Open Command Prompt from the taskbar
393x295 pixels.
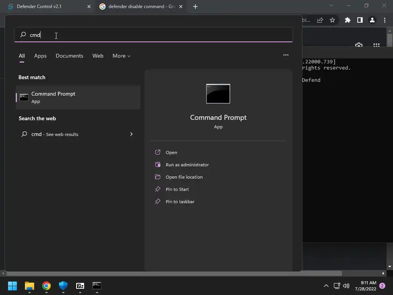pos(97,286)
